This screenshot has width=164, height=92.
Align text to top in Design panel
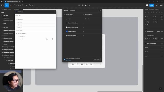(x=154, y=39)
